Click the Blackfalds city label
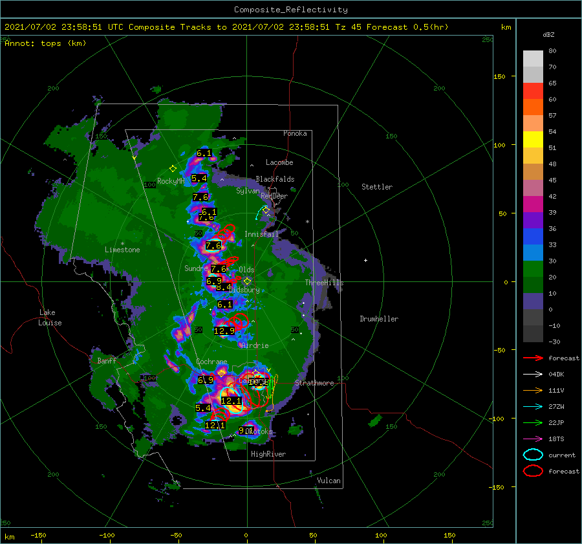 click(275, 179)
